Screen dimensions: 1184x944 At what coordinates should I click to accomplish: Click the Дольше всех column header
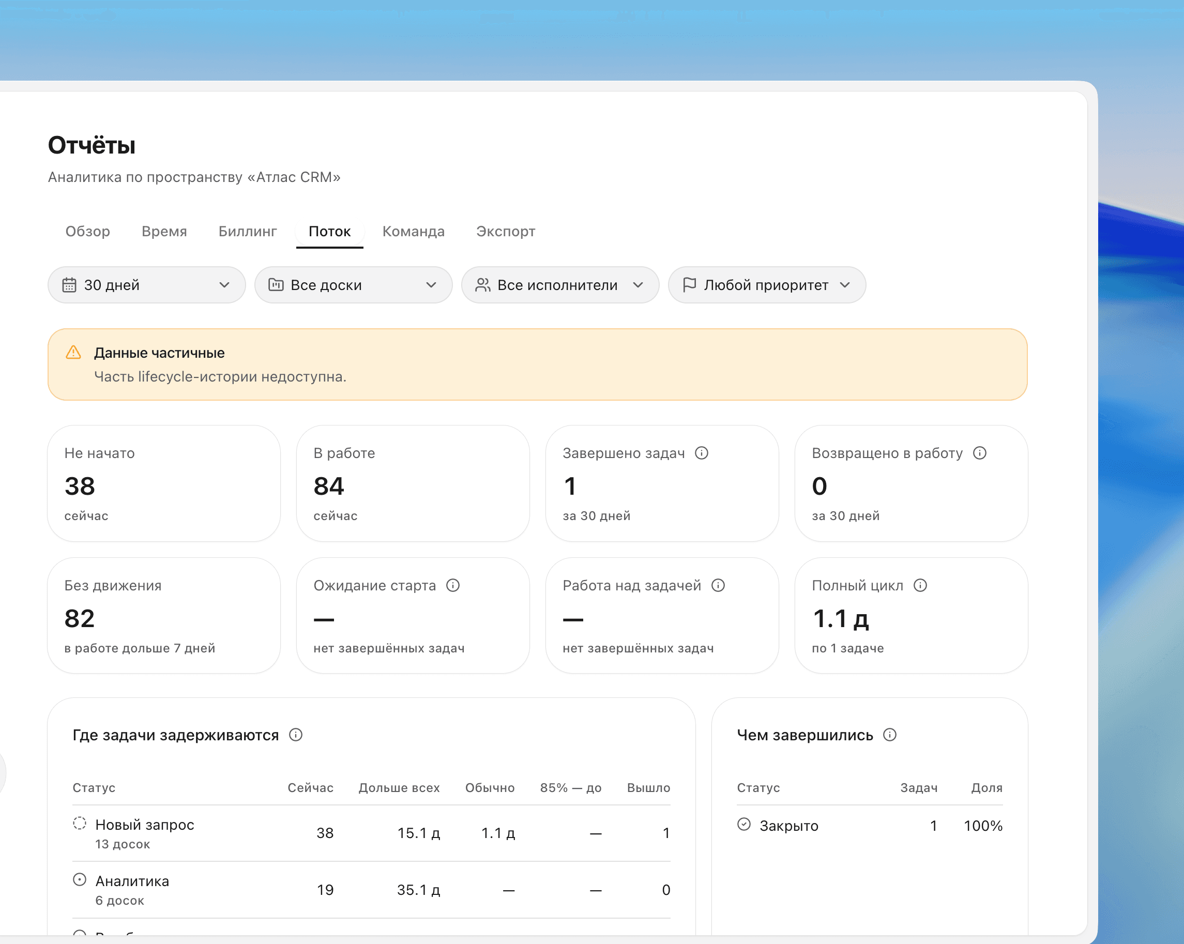click(x=399, y=787)
